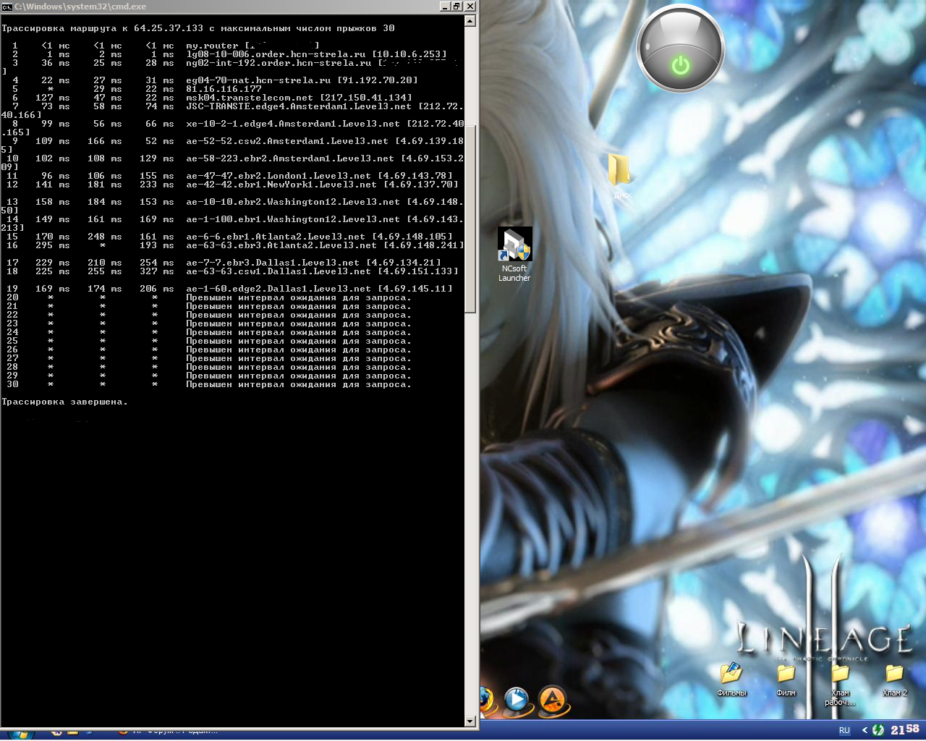Image resolution: width=926 pixels, height=741 pixels.
Task: Click the green tray icon near clock
Action: click(x=878, y=730)
